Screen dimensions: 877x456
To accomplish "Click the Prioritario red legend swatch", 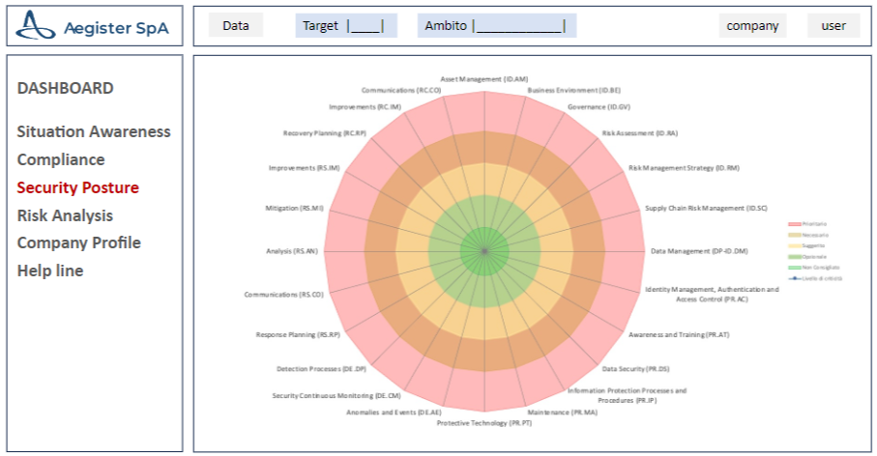I will (x=796, y=223).
